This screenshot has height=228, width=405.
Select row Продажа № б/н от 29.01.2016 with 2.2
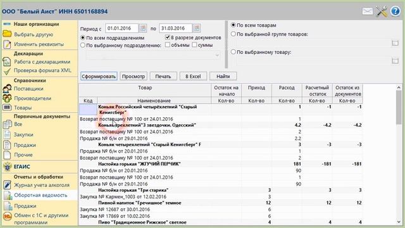tap(221, 138)
